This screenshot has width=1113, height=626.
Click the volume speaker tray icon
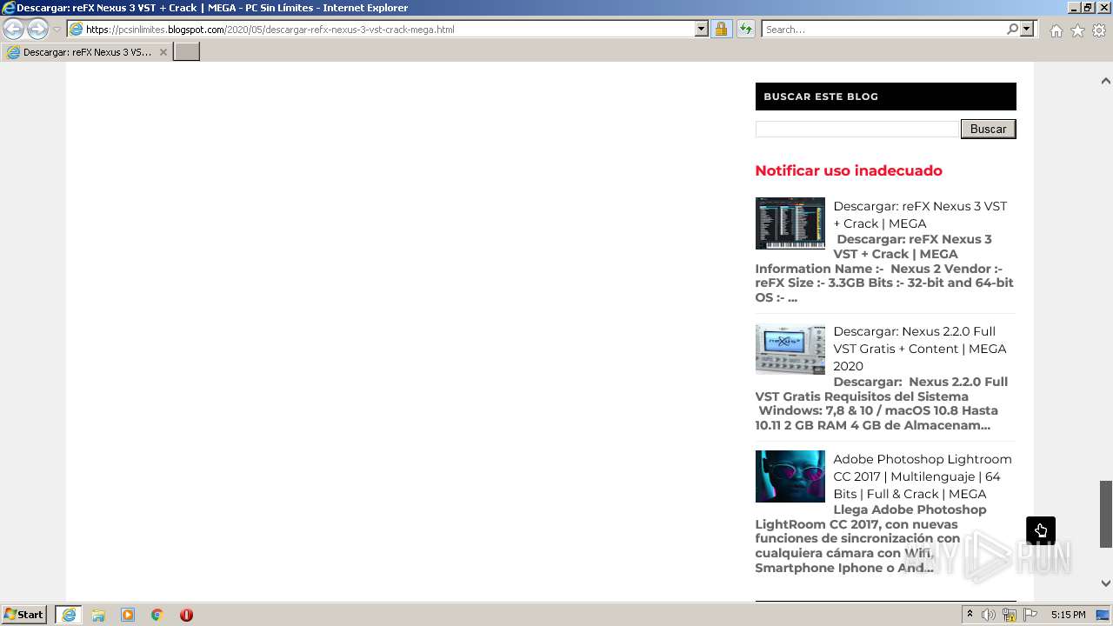pos(989,615)
